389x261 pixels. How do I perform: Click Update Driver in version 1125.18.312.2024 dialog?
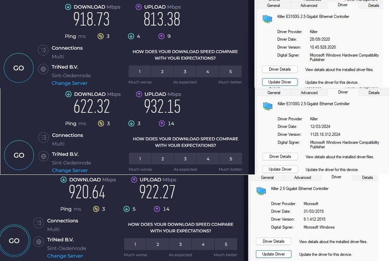point(280,169)
